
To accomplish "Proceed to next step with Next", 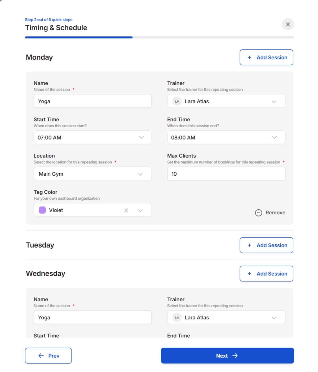I will tap(227, 356).
